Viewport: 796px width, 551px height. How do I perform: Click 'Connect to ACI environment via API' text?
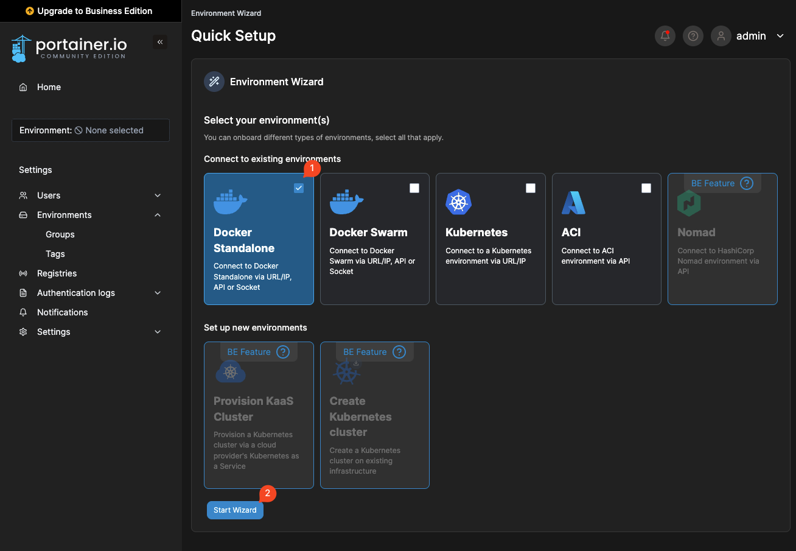click(595, 256)
